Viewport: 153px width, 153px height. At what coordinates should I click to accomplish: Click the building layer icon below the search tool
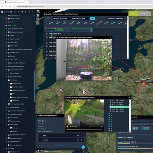[x=38, y=15]
